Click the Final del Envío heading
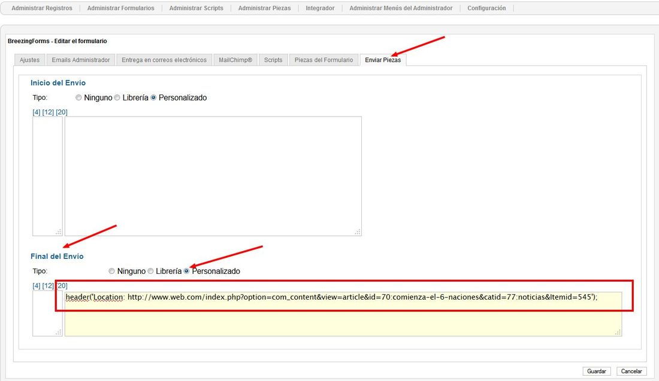659x381 pixels. [57, 257]
